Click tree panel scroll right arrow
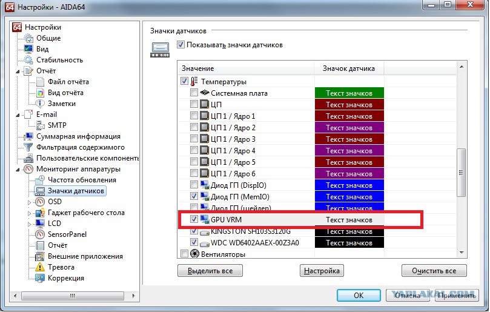This screenshot has width=490, height=312. (x=133, y=296)
